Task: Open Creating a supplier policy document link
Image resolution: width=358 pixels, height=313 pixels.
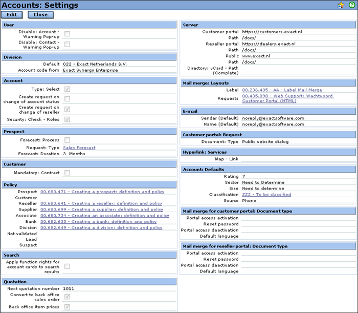Action: (102, 210)
